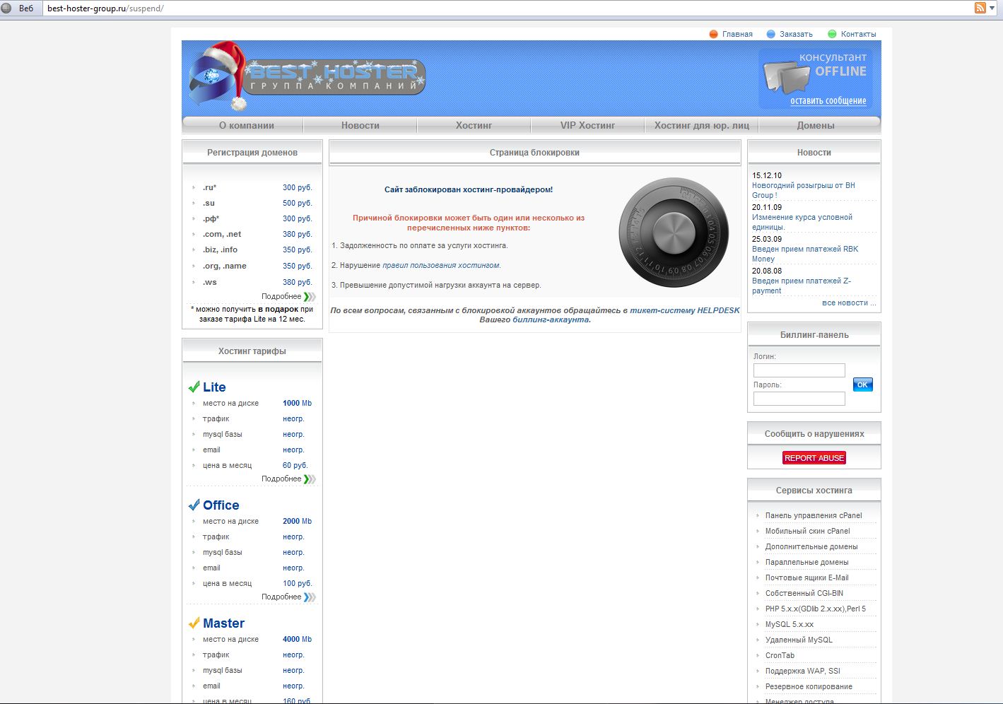Image resolution: width=1003 pixels, height=704 pixels.
Task: Focus the Логин input field
Action: coord(799,370)
